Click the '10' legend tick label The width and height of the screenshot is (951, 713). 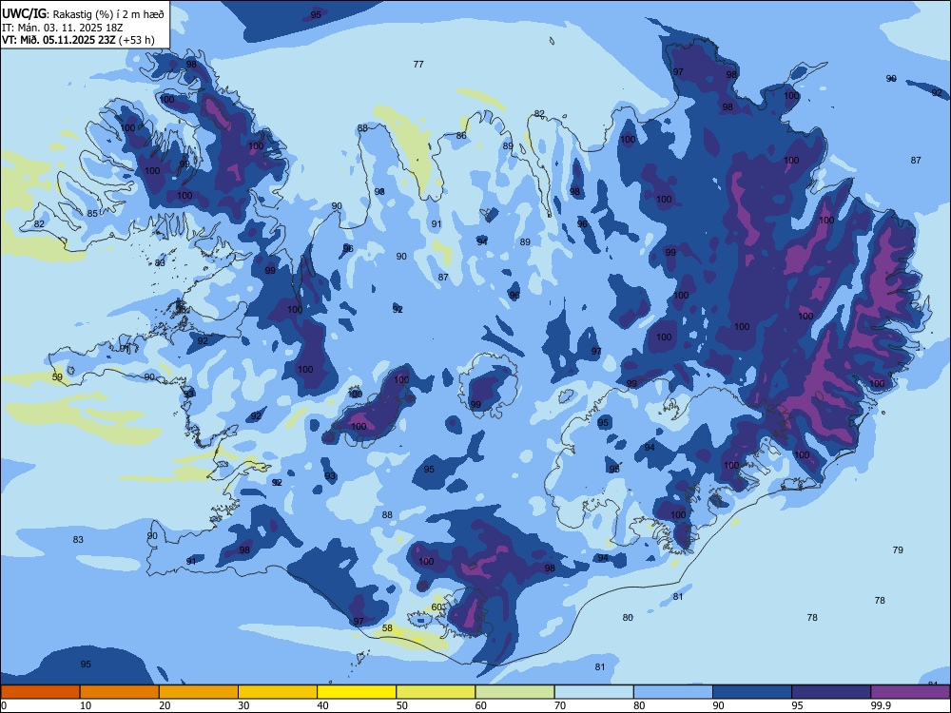click(x=86, y=705)
